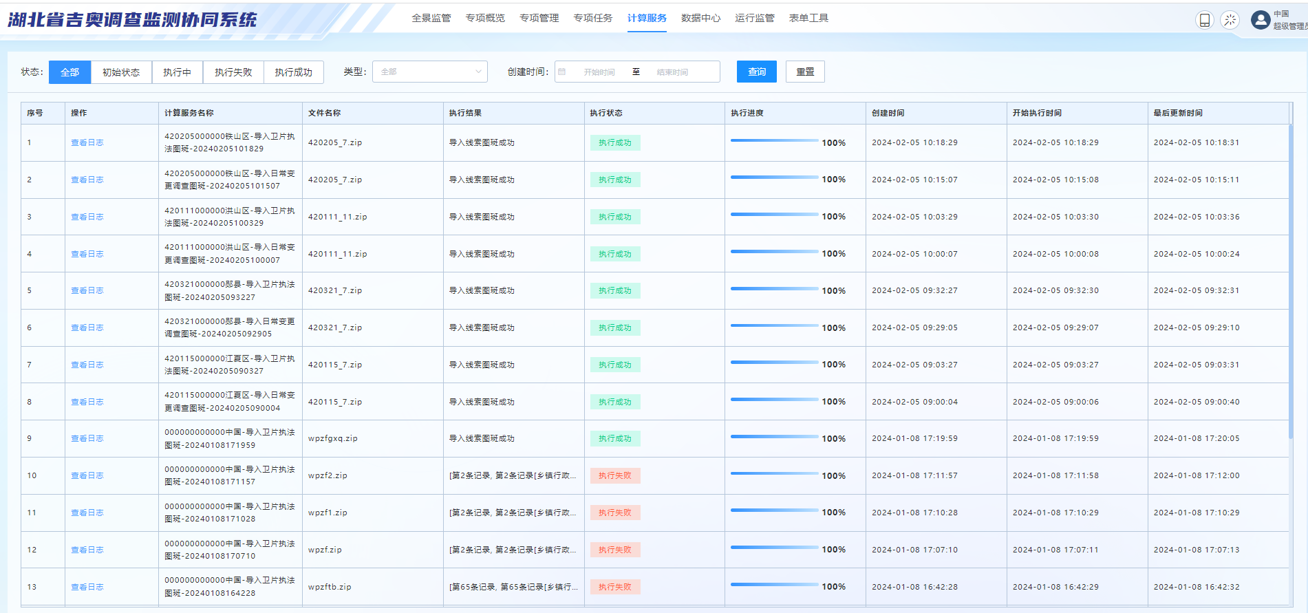Click the file name wpzf.zip
This screenshot has height=613, width=1308.
(325, 550)
